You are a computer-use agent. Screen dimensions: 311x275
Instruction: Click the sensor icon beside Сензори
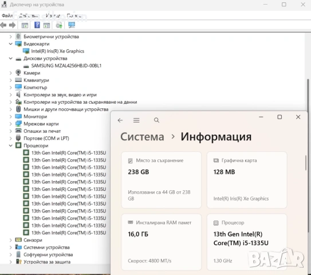click(18, 240)
